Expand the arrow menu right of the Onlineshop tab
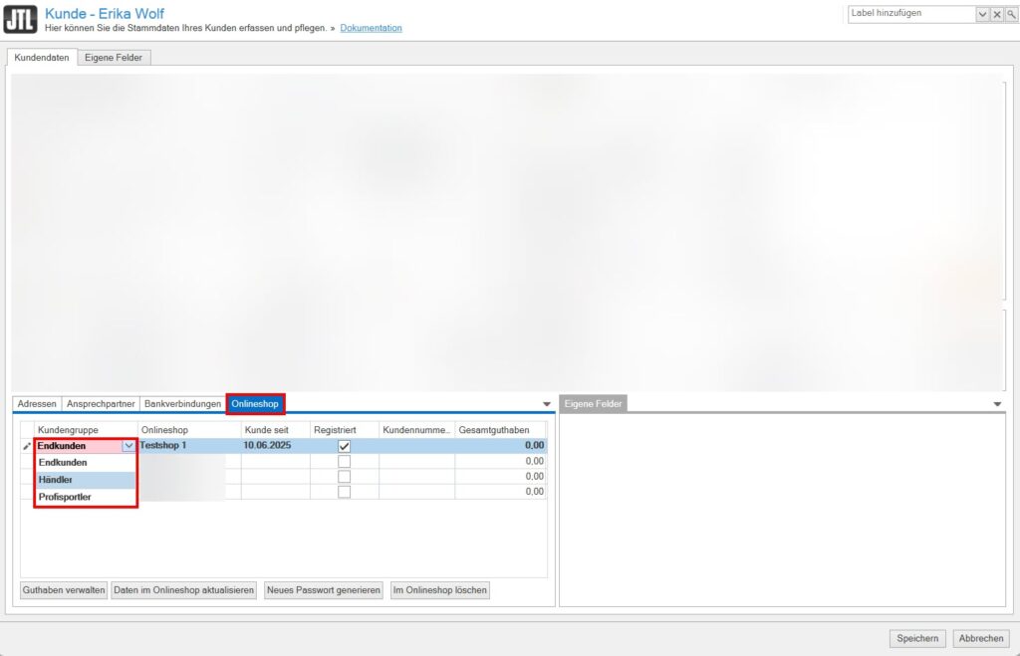Screen dimensions: 1020x656 coord(546,404)
